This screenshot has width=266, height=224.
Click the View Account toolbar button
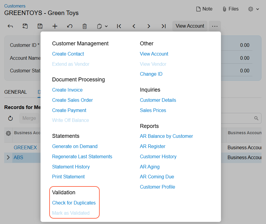point(190,26)
